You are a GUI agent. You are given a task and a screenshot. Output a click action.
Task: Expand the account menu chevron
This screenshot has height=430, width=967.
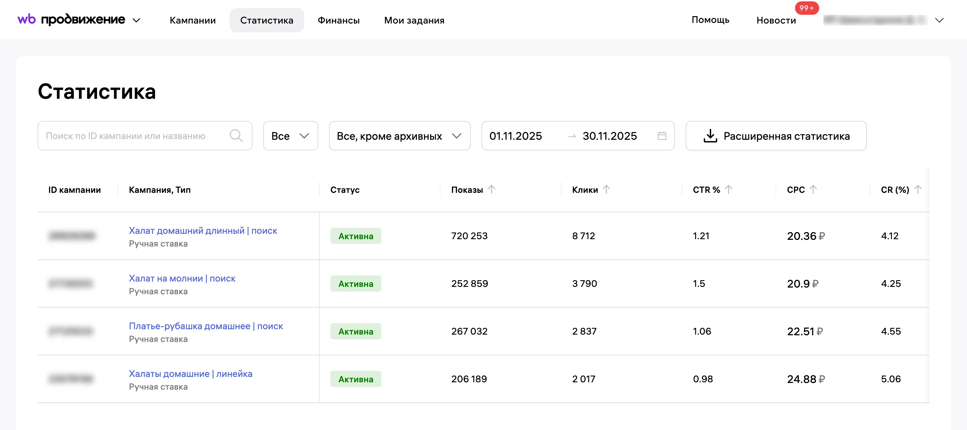pos(939,20)
